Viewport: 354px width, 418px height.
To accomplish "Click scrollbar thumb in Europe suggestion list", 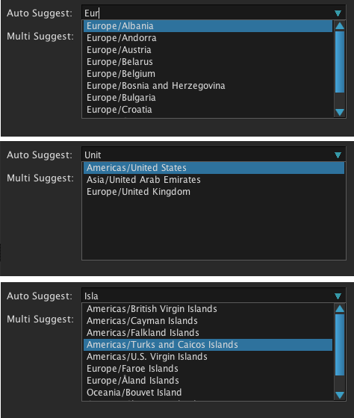I will coord(340,62).
